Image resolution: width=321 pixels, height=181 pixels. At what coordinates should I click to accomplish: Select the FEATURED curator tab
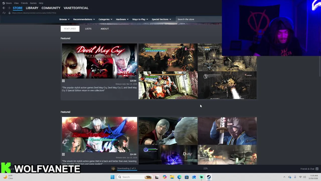click(70, 29)
